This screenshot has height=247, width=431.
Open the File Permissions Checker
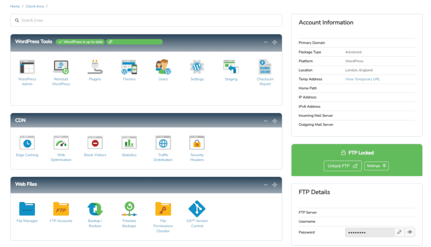pos(163,209)
